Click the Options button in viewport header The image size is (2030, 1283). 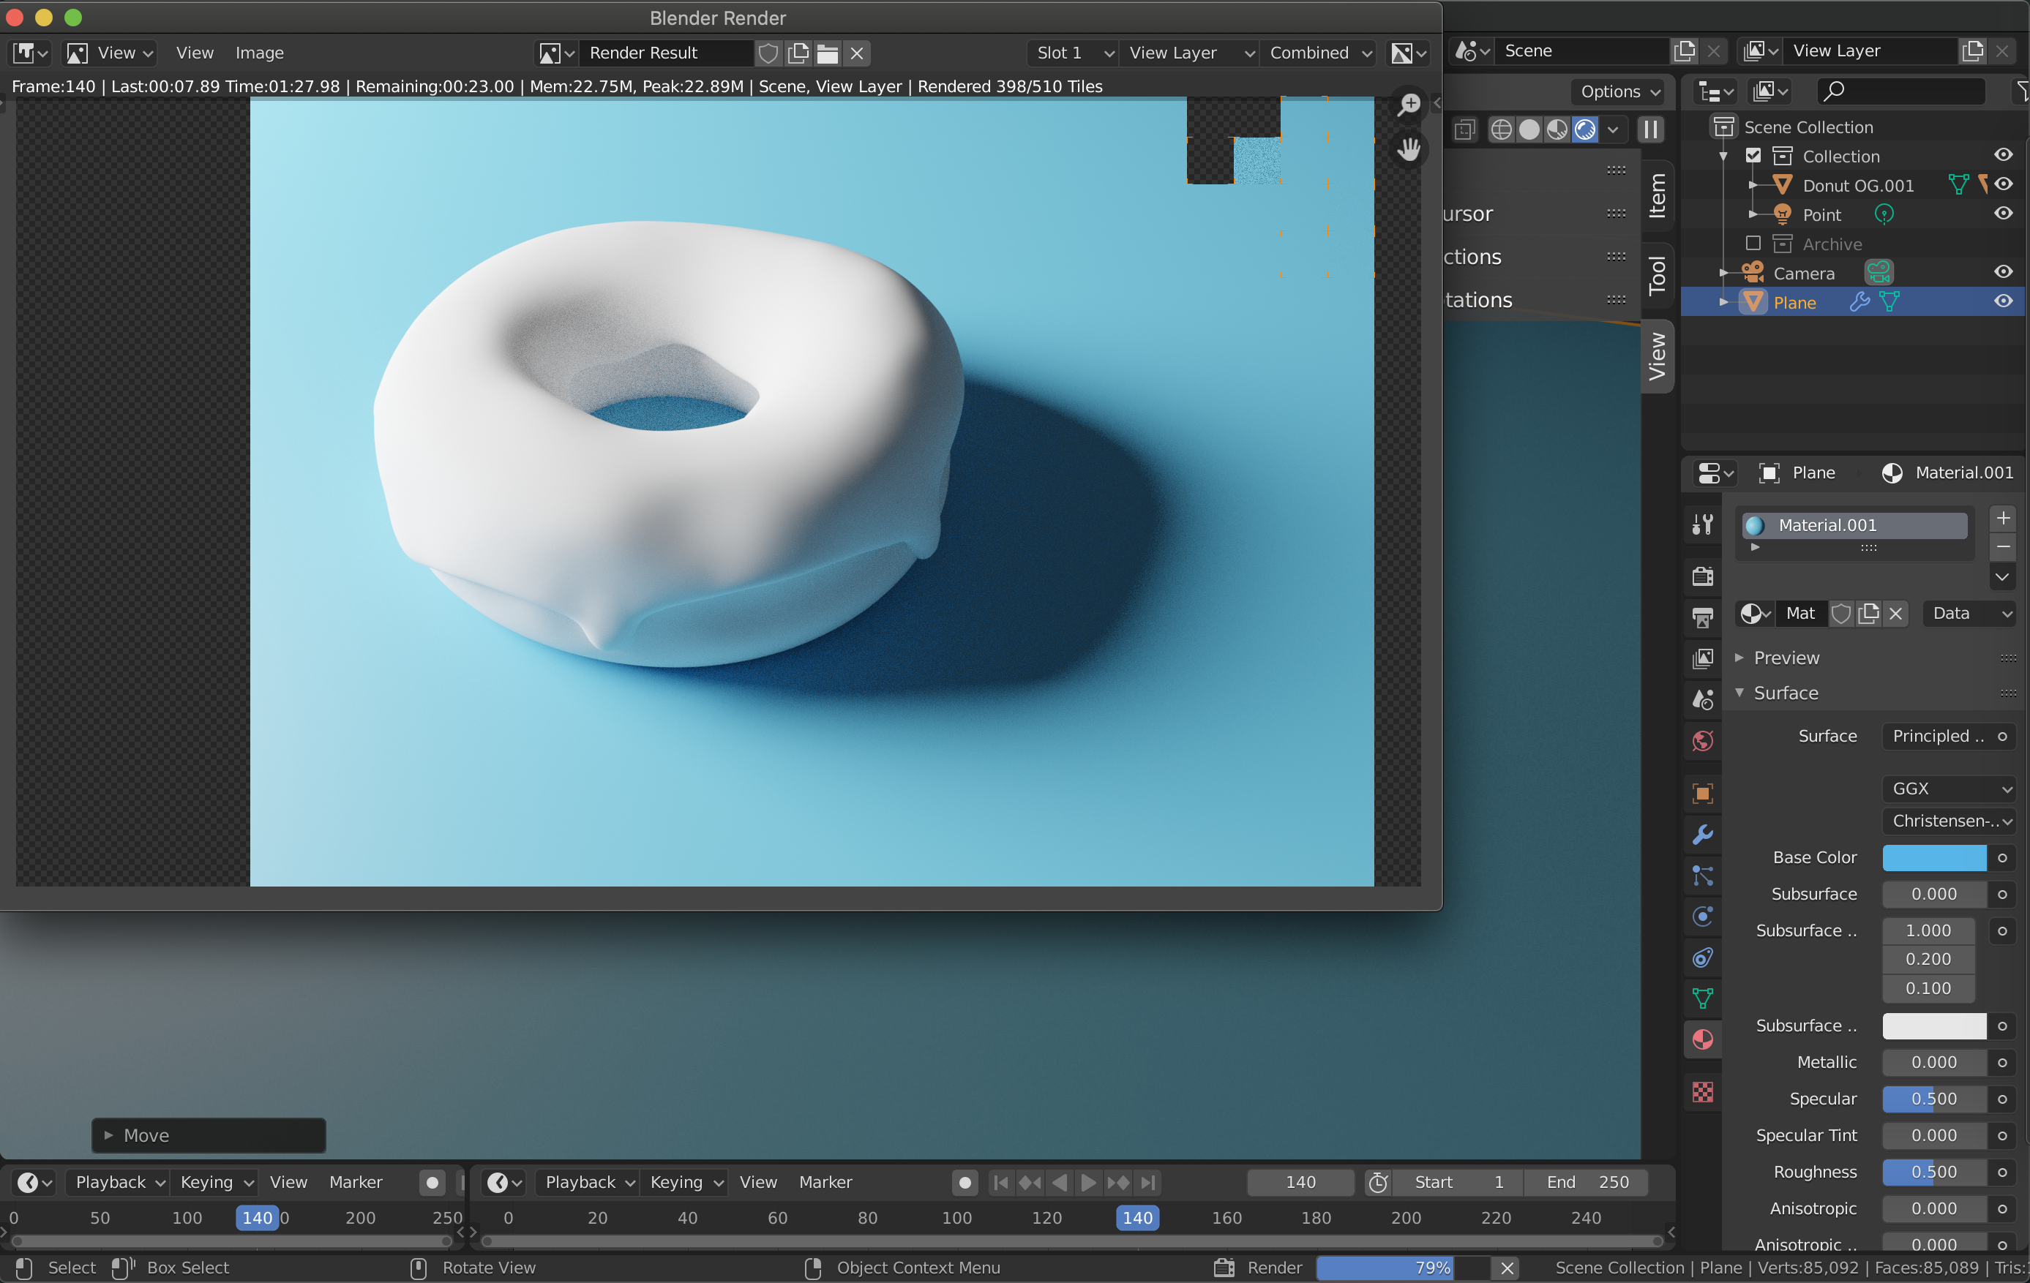click(x=1619, y=92)
